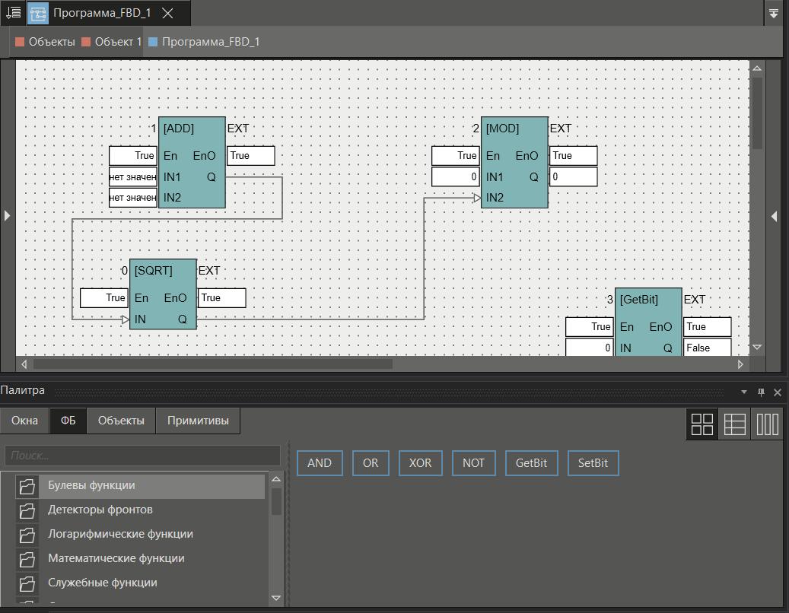Click the Булевы функции folder icon
The image size is (789, 613).
(x=27, y=486)
